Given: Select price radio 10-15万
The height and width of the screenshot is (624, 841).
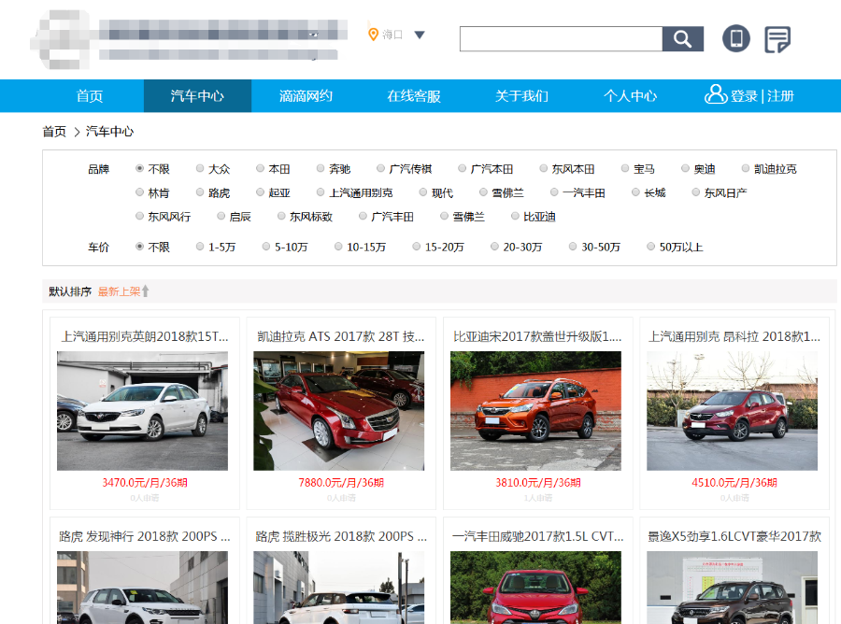Looking at the screenshot, I should pos(338,247).
